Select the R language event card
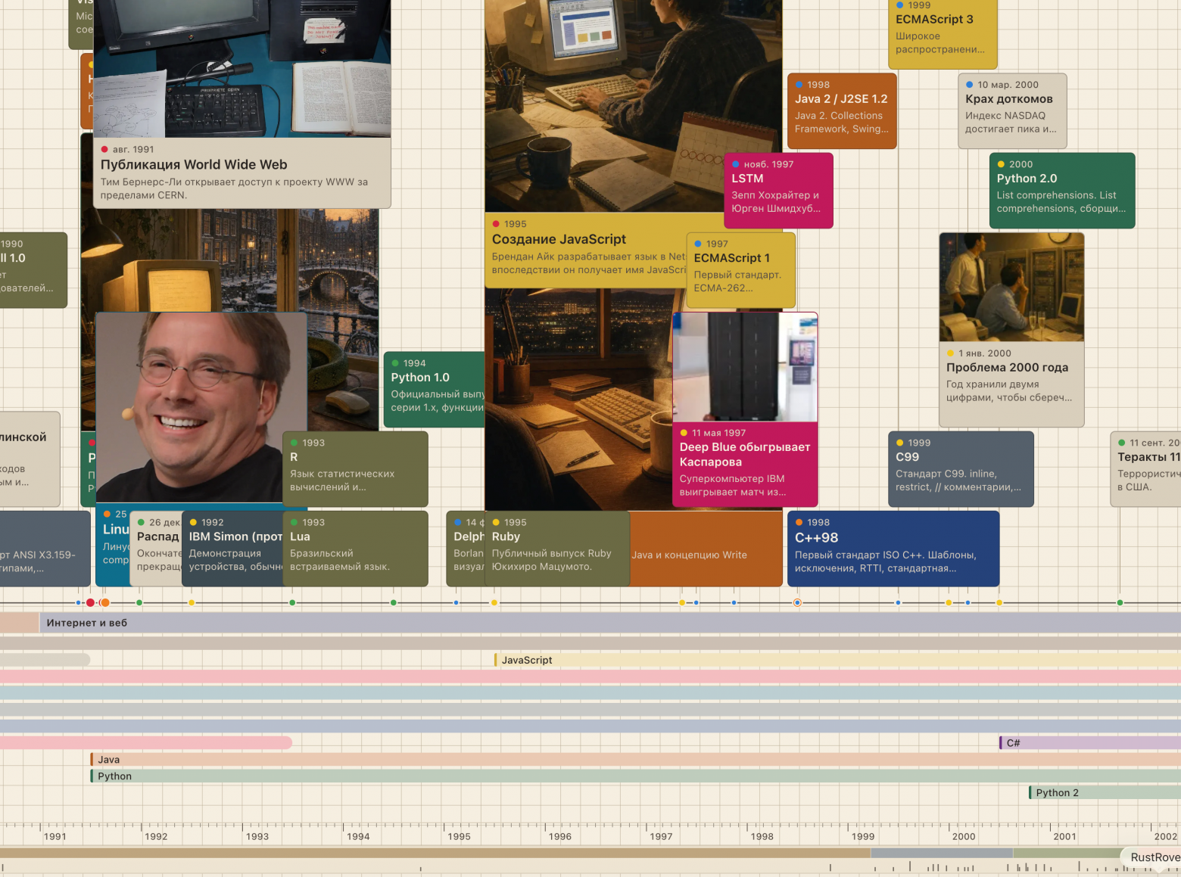Image resolution: width=1181 pixels, height=877 pixels. (x=355, y=468)
